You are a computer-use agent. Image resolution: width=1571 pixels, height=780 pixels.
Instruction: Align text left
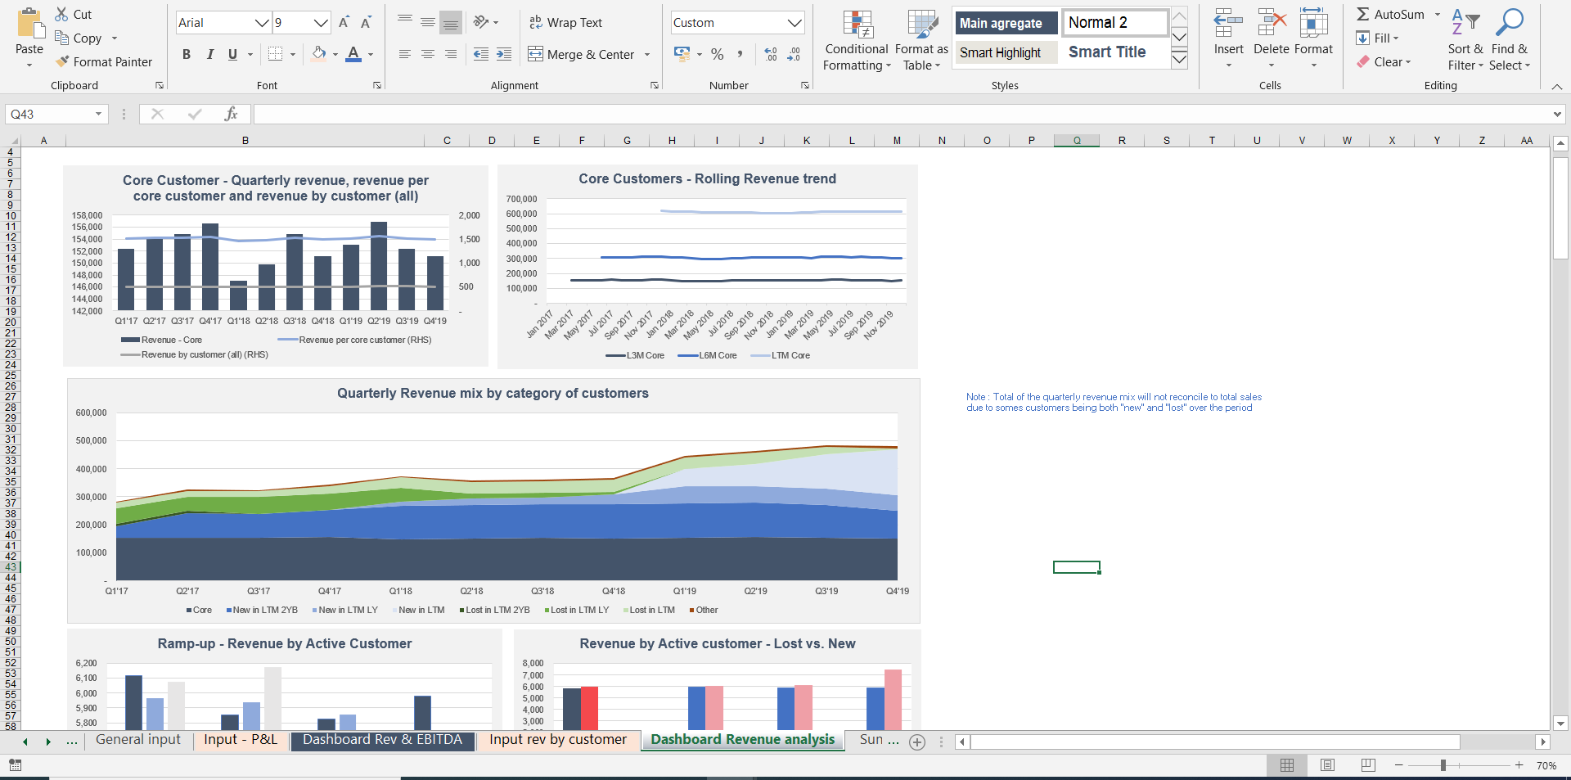point(405,54)
